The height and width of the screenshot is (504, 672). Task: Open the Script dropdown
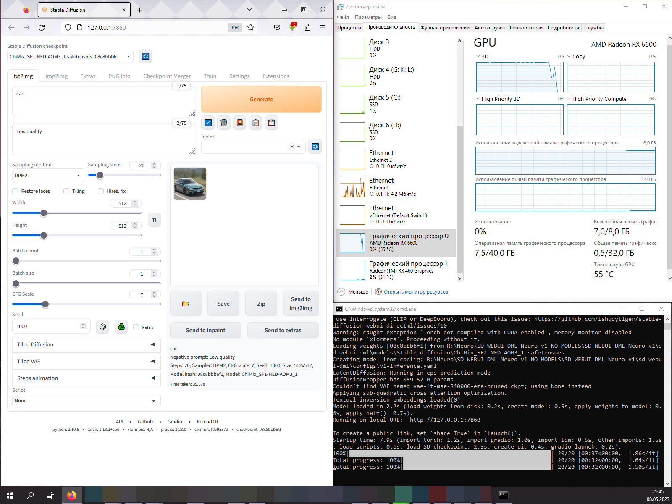point(87,401)
